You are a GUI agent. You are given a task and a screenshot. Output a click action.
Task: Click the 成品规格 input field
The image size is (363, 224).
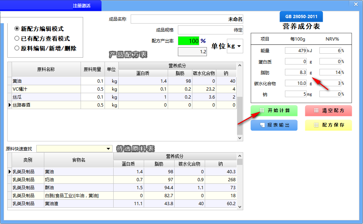[210, 30]
